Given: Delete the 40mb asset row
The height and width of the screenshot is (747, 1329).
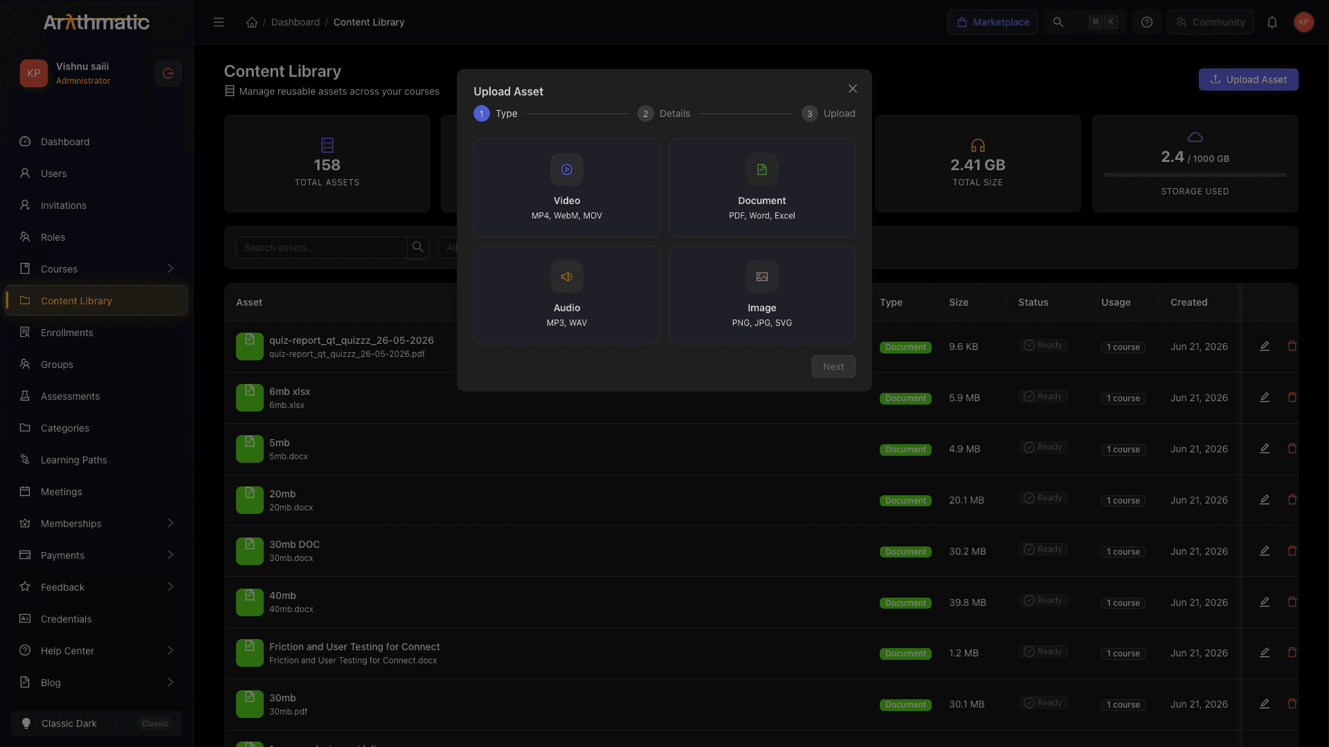Looking at the screenshot, I should (1292, 602).
